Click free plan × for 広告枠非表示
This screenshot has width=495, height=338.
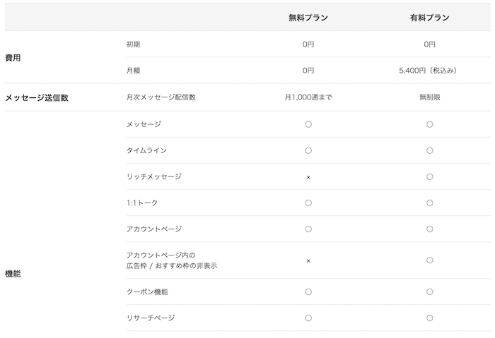308,261
